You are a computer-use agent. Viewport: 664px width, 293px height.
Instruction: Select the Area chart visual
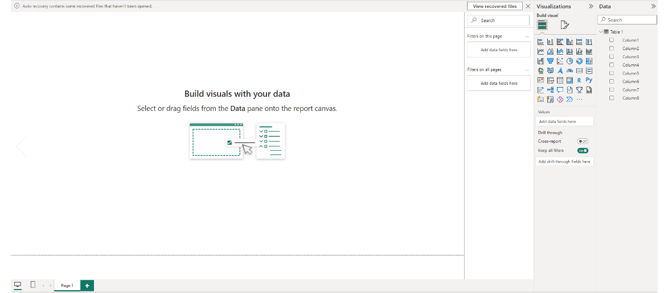pos(550,51)
